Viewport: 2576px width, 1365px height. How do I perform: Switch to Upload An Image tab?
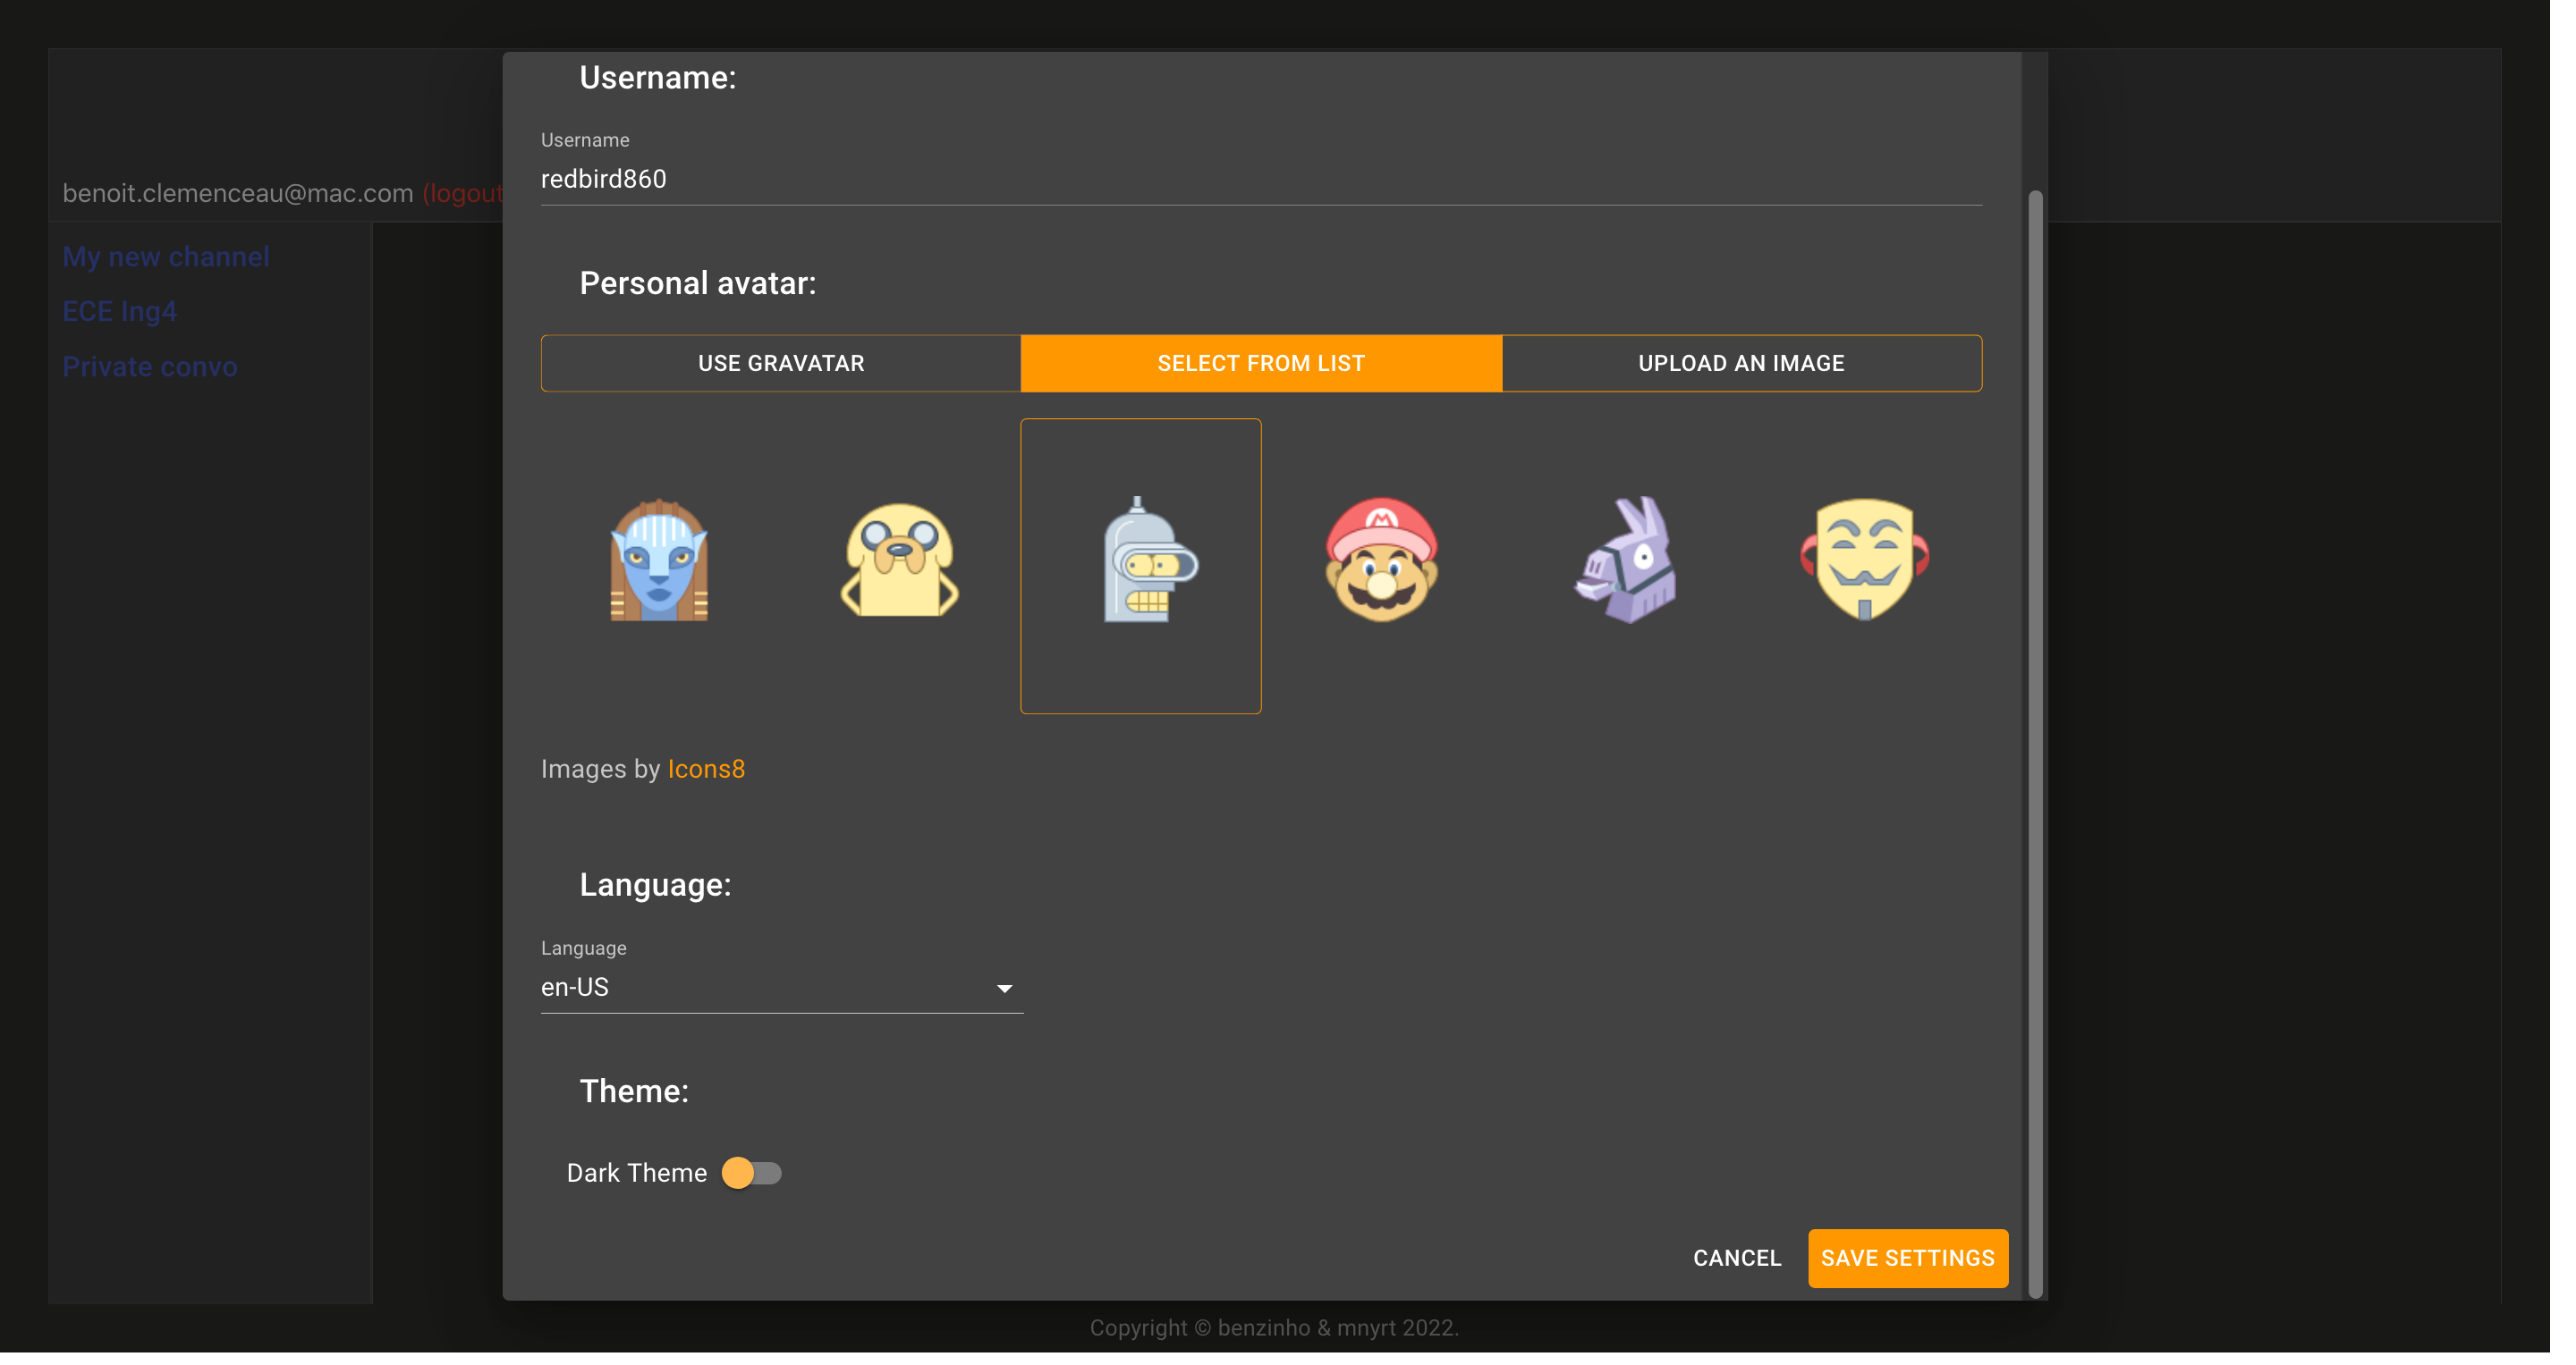[1741, 364]
